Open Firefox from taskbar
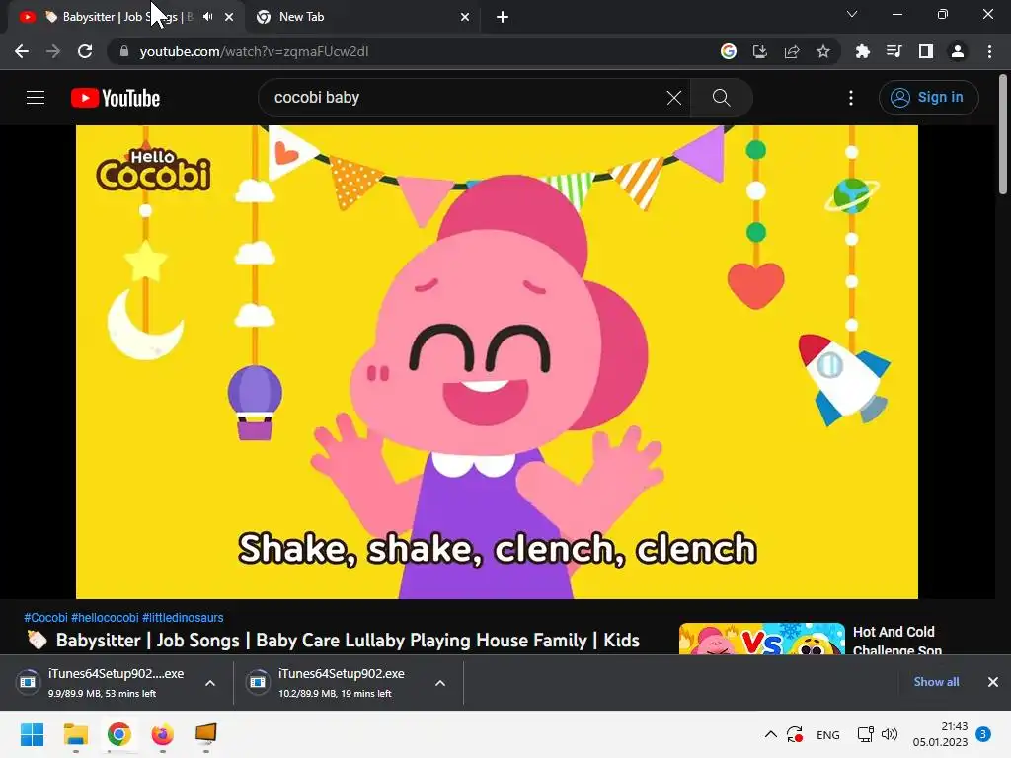Screen dimensions: 1011x758 [163, 734]
